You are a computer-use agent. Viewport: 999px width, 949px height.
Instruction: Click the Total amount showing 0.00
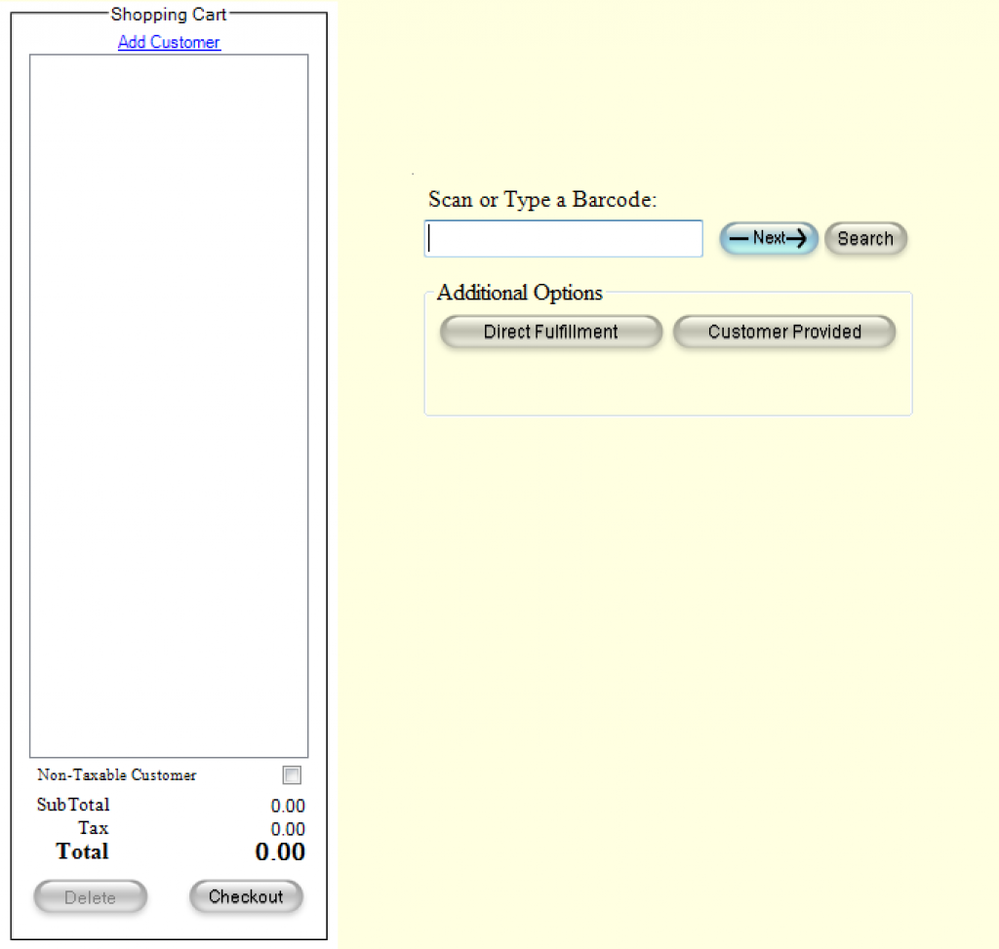(280, 851)
